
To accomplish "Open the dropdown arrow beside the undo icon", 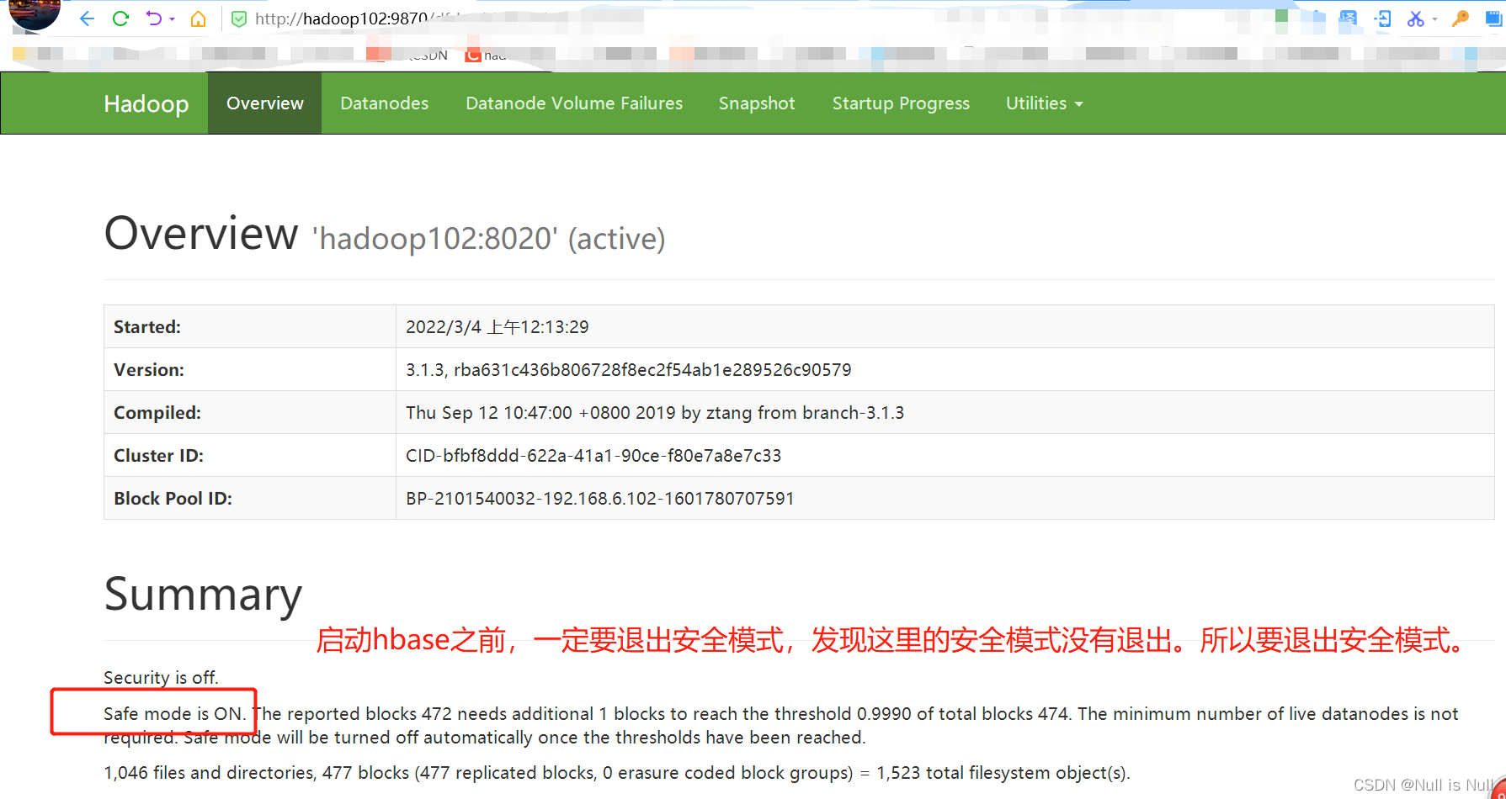I will pos(172,19).
